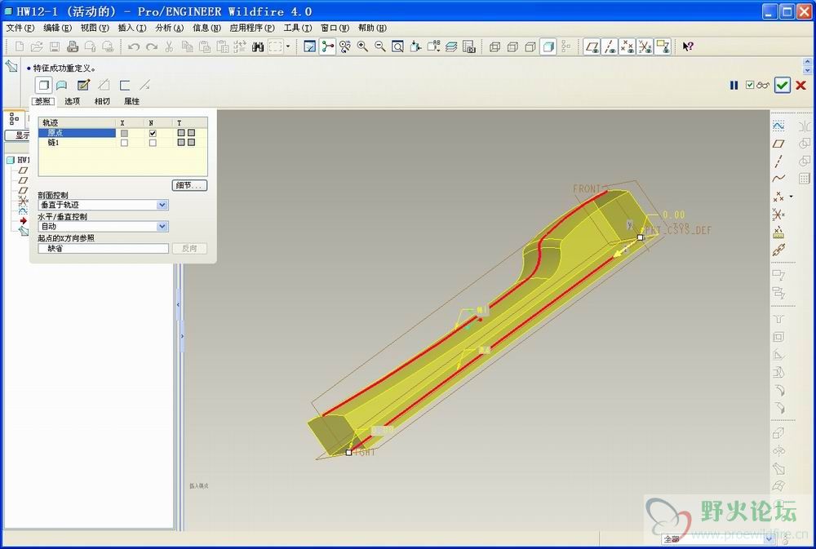Viewport: 816px width, 549px height.
Task: Open selection box dropdown arrow in toolbar
Action: tap(288, 46)
